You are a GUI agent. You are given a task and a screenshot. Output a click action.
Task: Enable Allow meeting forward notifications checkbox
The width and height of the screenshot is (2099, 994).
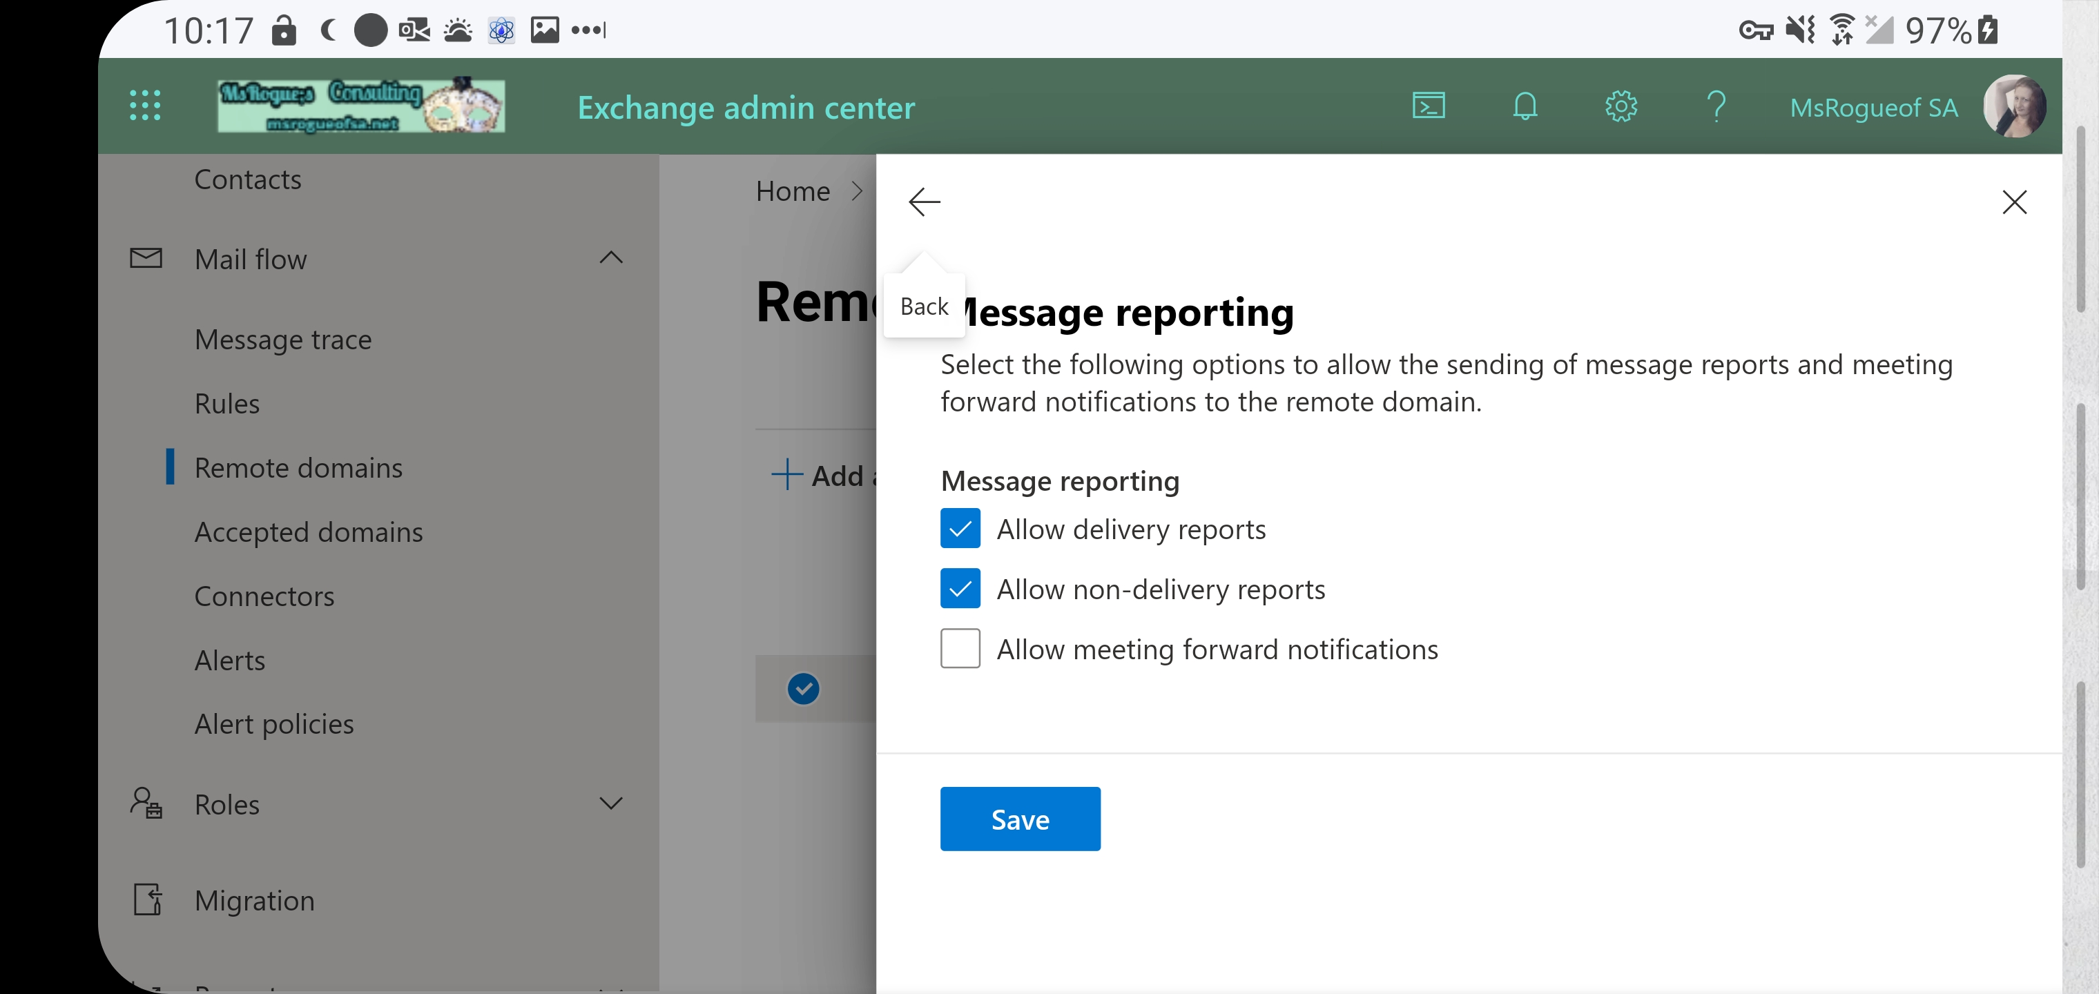pyautogui.click(x=960, y=649)
